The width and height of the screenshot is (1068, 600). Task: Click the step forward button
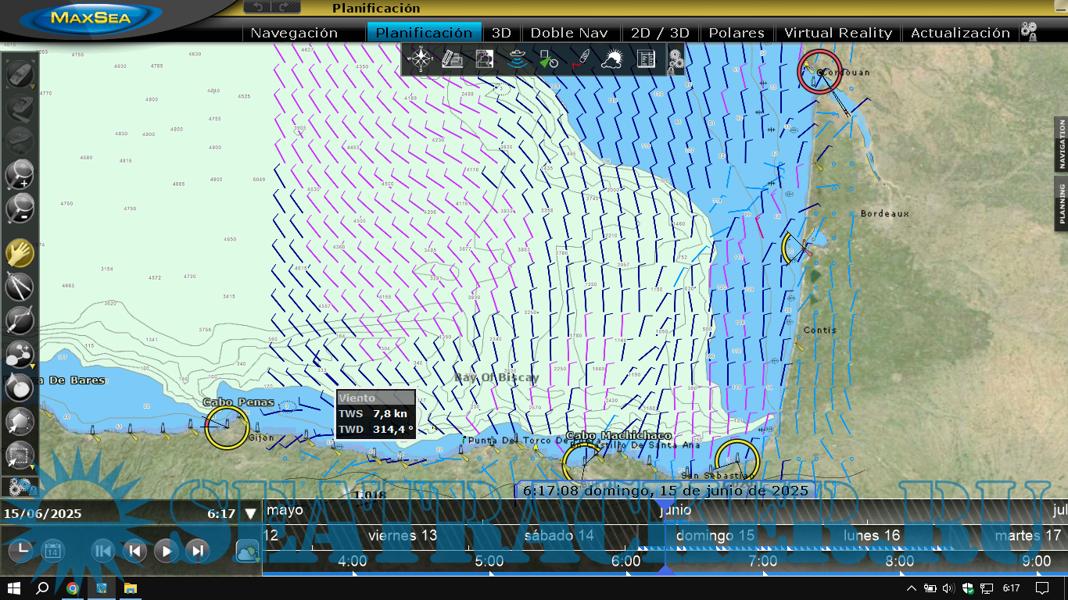point(198,551)
